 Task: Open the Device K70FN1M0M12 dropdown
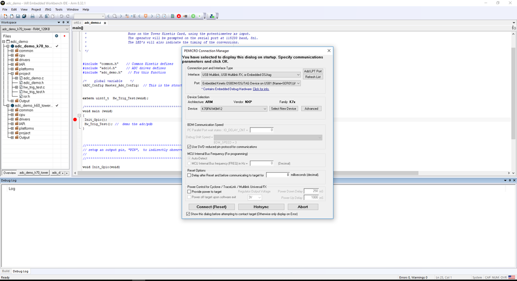[x=234, y=108]
